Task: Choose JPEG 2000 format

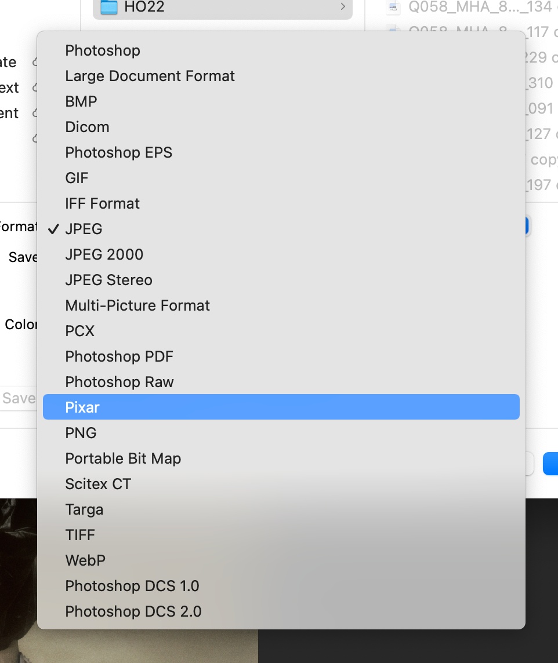Action: pos(281,254)
